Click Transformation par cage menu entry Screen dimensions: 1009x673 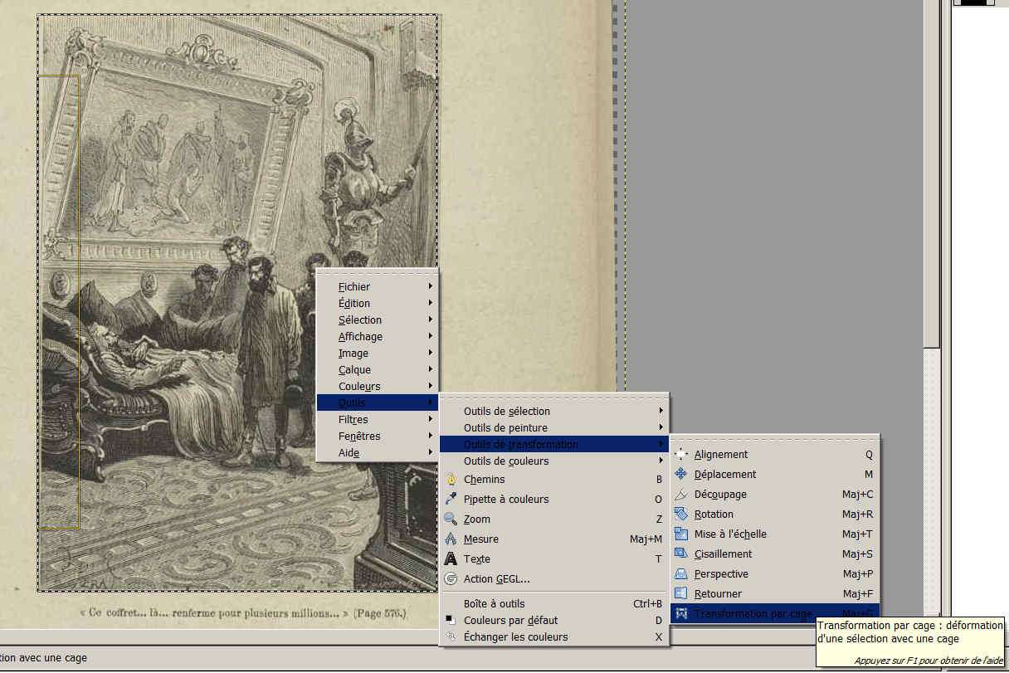coord(753,614)
